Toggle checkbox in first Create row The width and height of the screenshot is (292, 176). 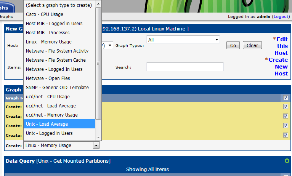[286, 106]
